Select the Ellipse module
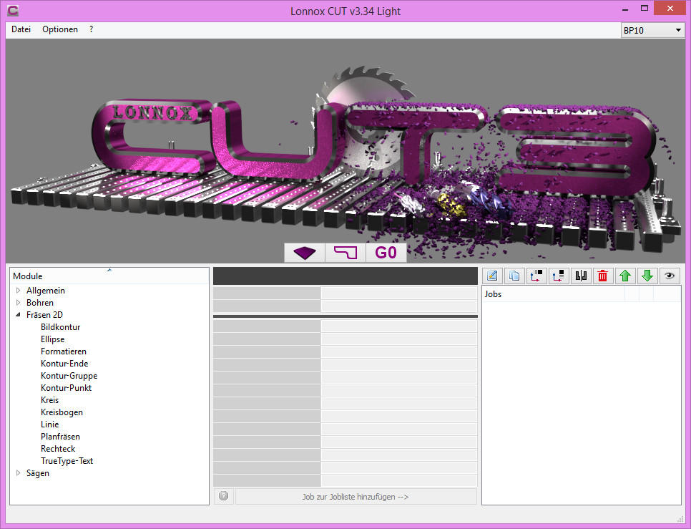 tap(53, 339)
